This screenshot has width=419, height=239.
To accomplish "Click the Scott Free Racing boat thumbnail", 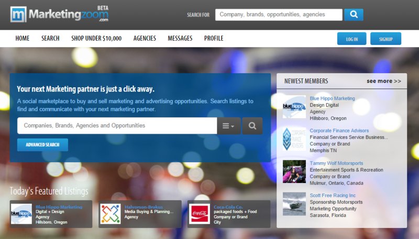I will [x=294, y=204].
